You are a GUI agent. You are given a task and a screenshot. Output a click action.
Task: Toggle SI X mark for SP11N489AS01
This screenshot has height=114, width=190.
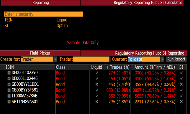(181, 102)
